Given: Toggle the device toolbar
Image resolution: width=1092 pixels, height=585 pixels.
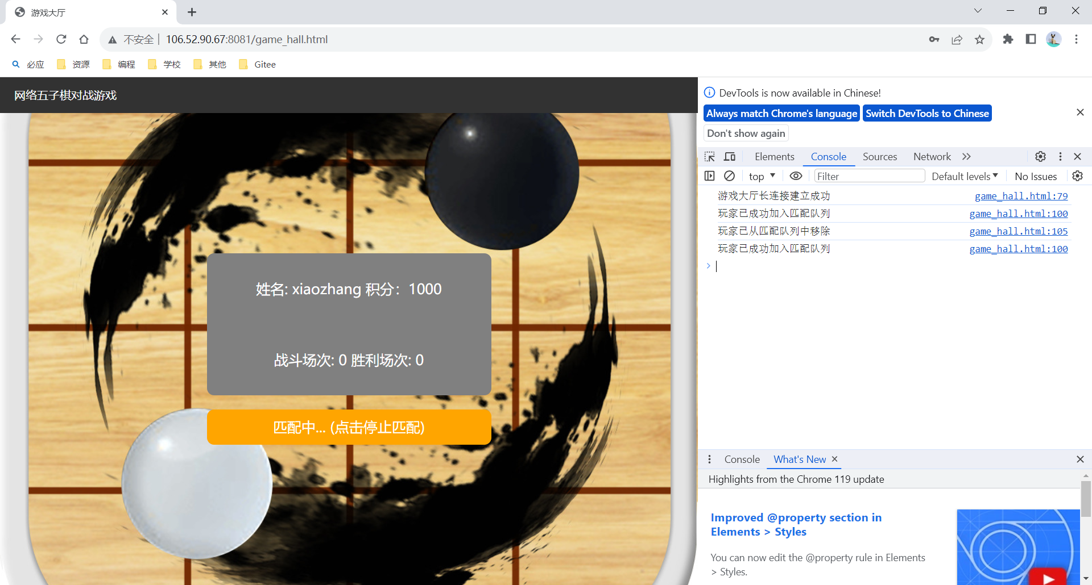Looking at the screenshot, I should [x=730, y=157].
